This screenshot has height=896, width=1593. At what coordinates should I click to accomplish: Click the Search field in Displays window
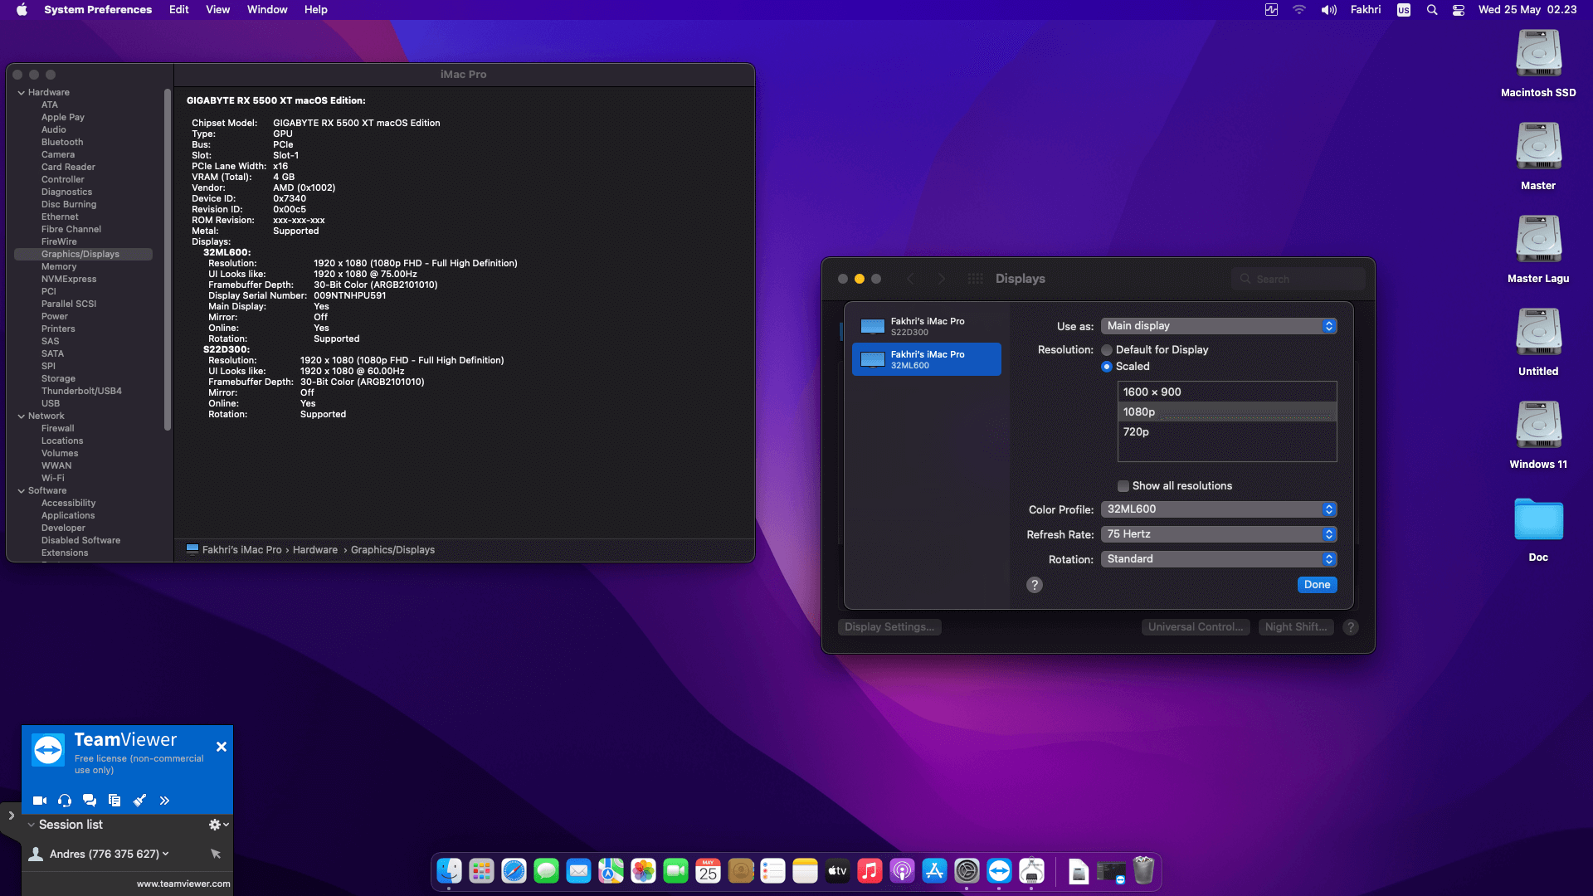click(x=1298, y=280)
